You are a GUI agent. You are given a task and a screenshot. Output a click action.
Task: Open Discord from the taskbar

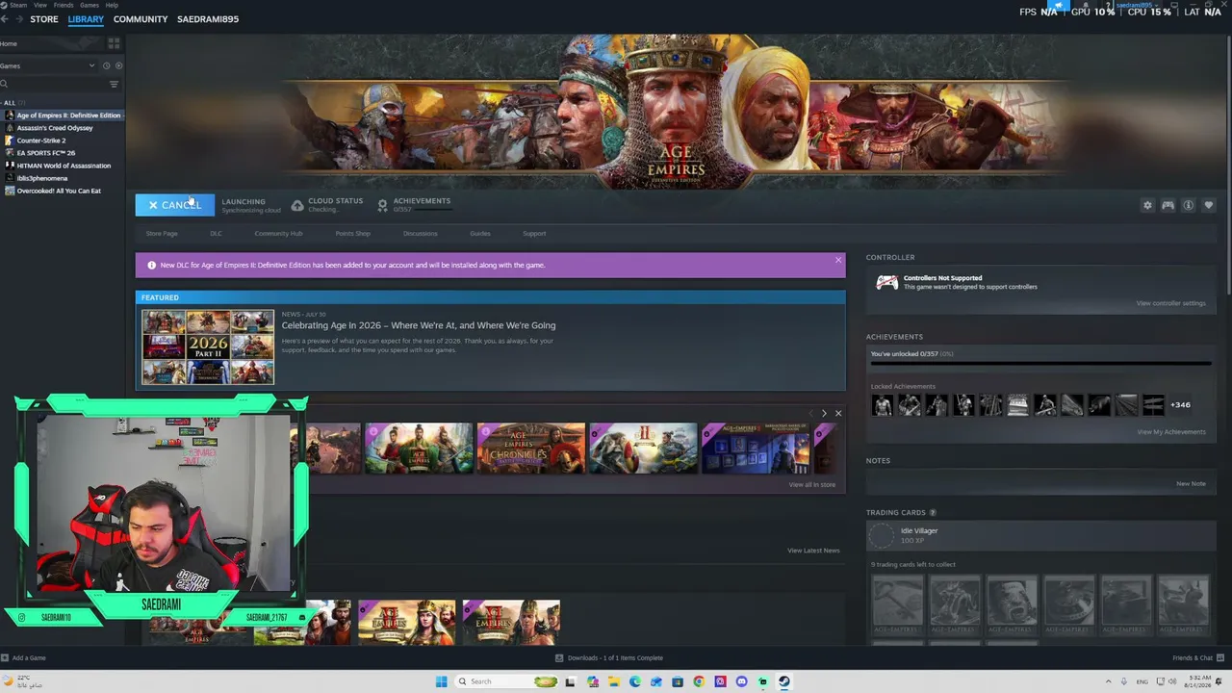[741, 681]
